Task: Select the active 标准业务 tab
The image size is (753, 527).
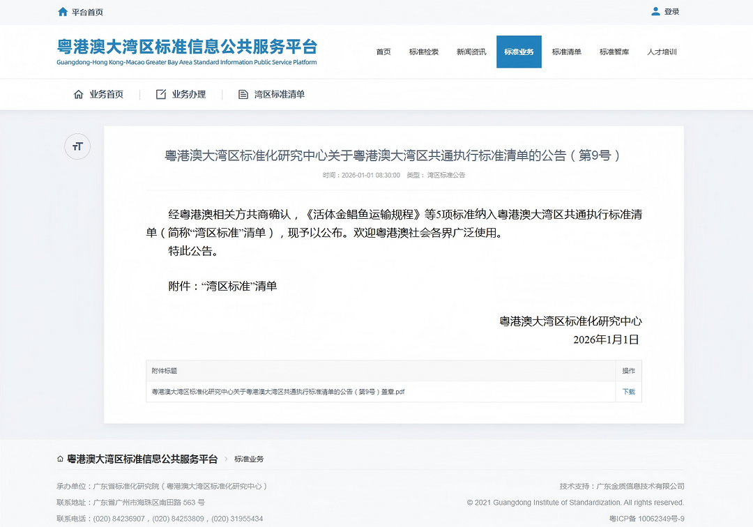Action: pos(519,52)
